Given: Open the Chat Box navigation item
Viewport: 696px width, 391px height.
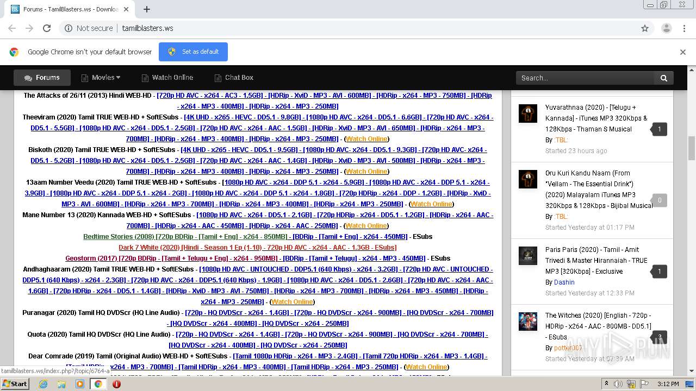Looking at the screenshot, I should [234, 78].
